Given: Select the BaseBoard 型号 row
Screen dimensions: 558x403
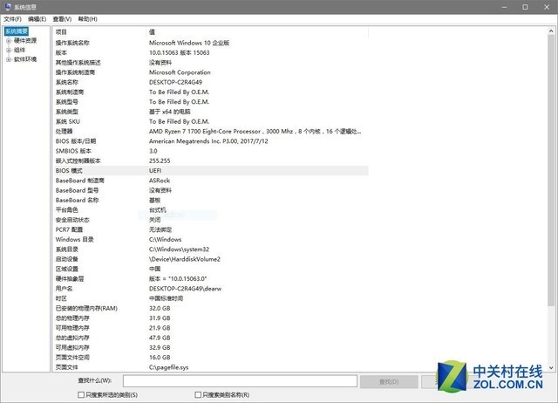Looking at the screenshot, I should coord(211,190).
